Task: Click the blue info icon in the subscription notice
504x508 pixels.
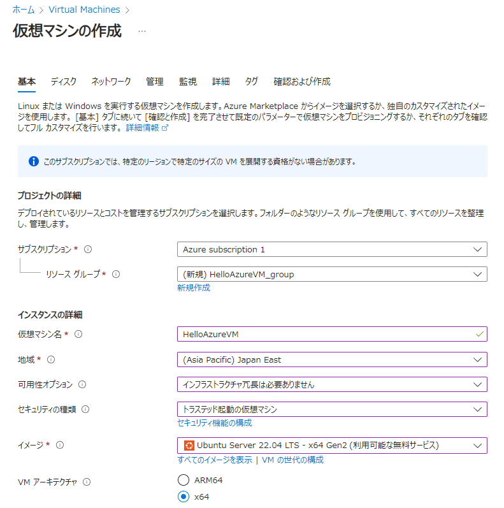Action: 34,161
